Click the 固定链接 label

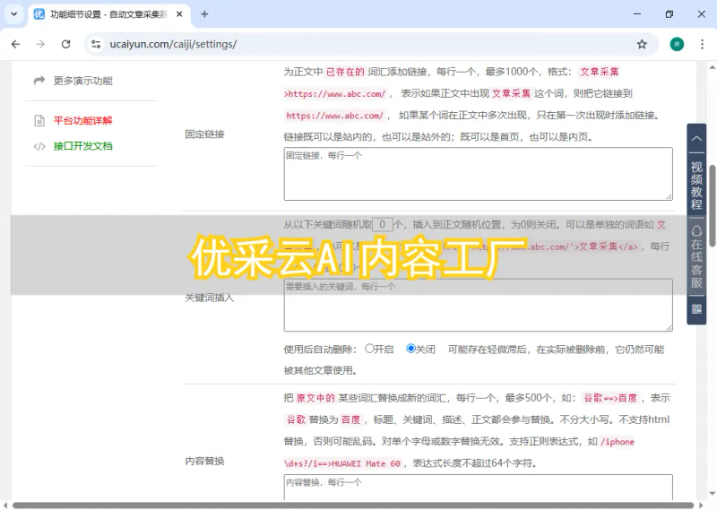click(204, 134)
